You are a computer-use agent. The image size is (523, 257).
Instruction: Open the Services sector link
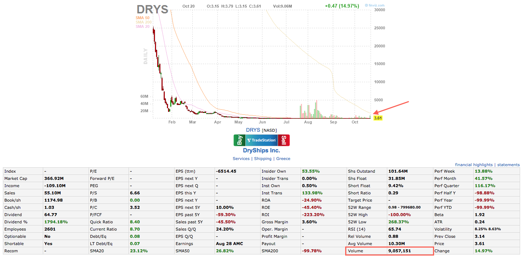(x=241, y=159)
